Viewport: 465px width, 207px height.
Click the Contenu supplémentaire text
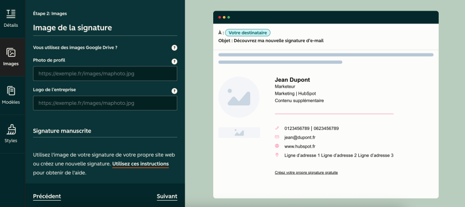click(299, 101)
